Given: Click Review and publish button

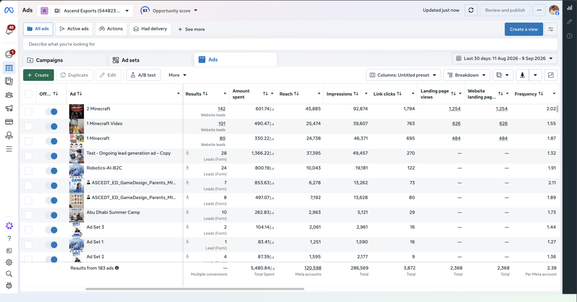Looking at the screenshot, I should click(x=505, y=10).
